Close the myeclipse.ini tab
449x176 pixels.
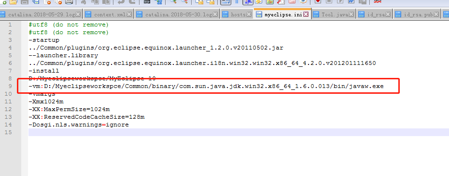point(306,14)
